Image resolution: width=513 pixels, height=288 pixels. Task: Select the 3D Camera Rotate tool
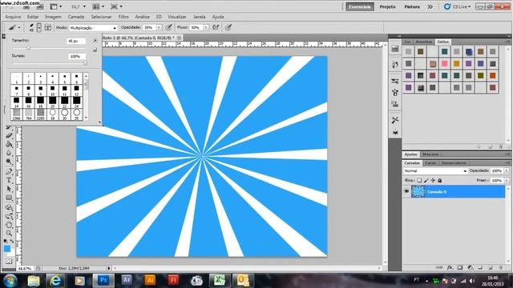[x=9, y=216]
